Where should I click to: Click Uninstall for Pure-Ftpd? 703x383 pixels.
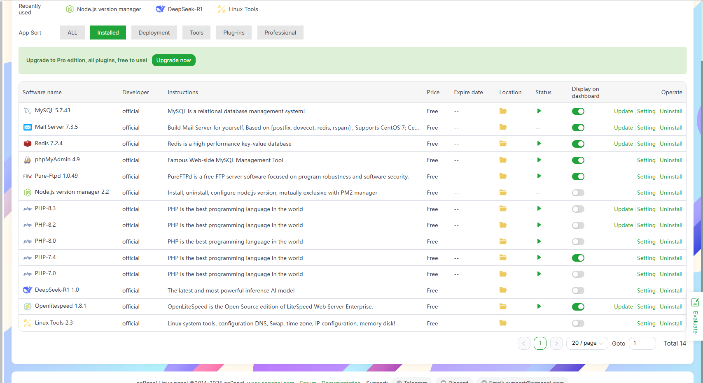671,176
